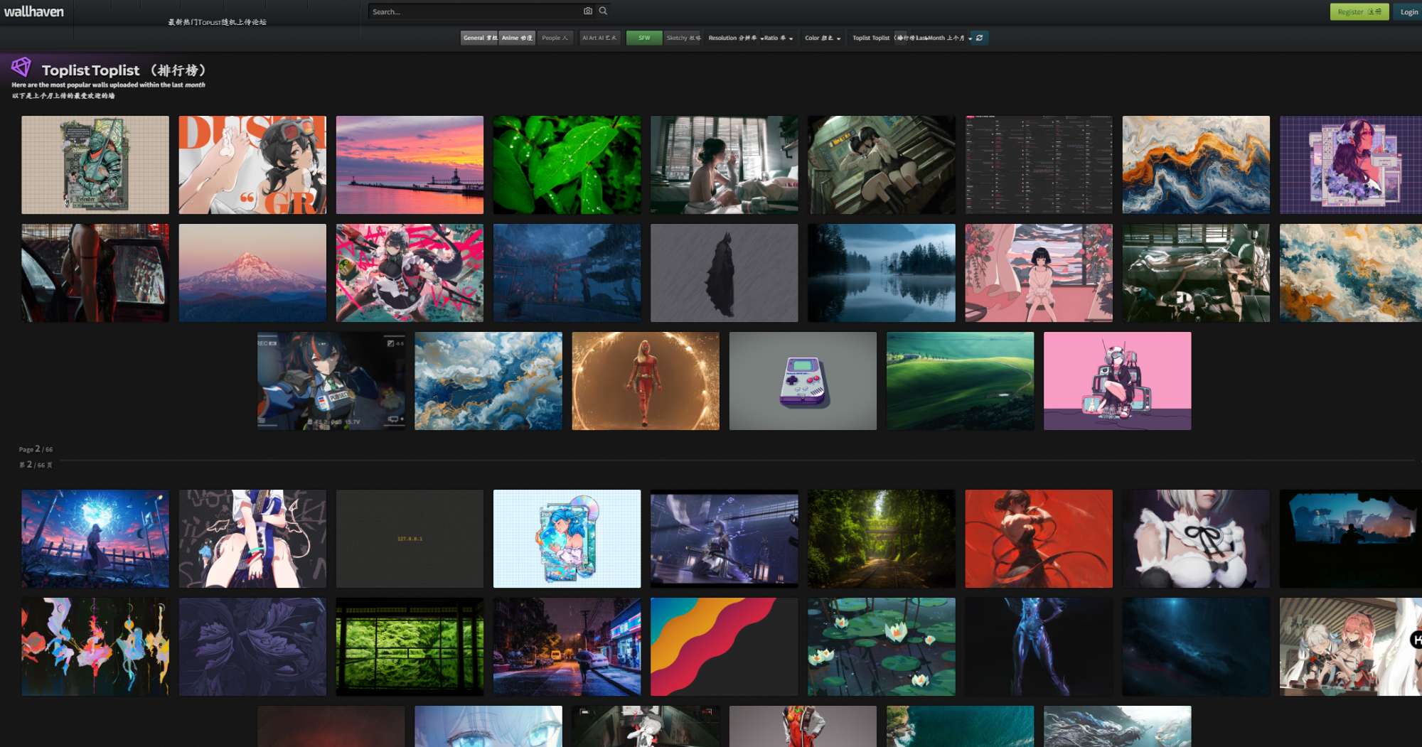Open the pink background robot girl wallpaper
Screen dimensions: 1422x747
point(1117,381)
